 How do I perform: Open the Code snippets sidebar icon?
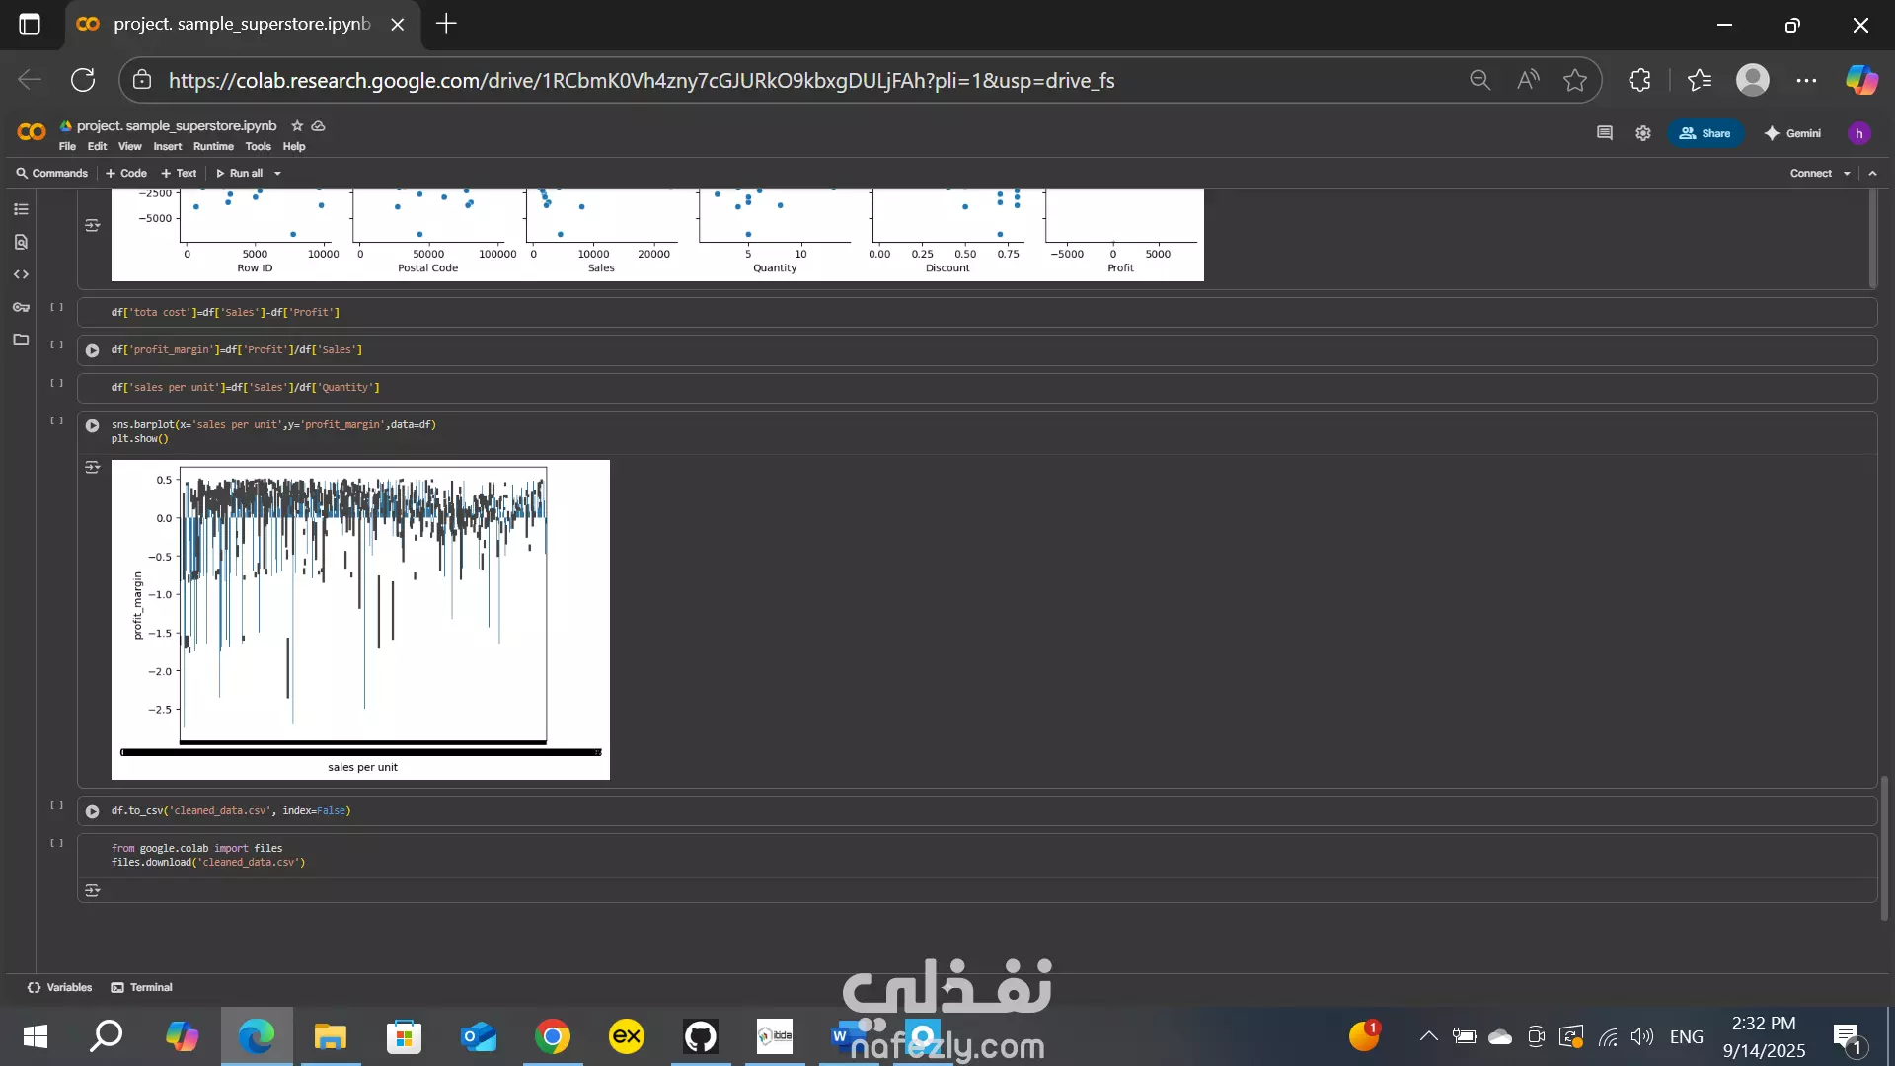coord(21,274)
